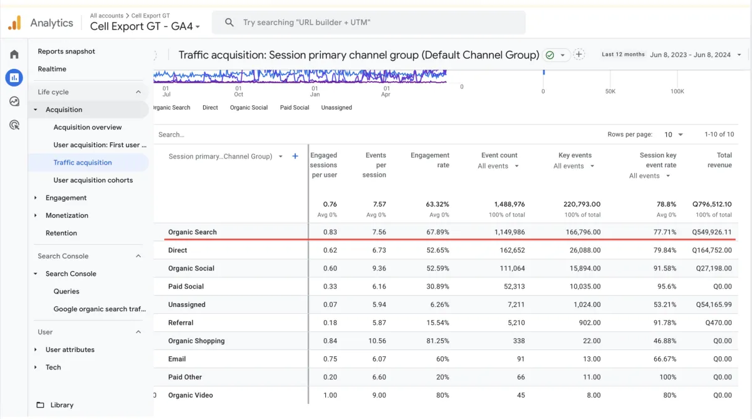Screen dimensions: 752x419
Task: Select Acquisition overview in sidebar
Action: tap(88, 127)
